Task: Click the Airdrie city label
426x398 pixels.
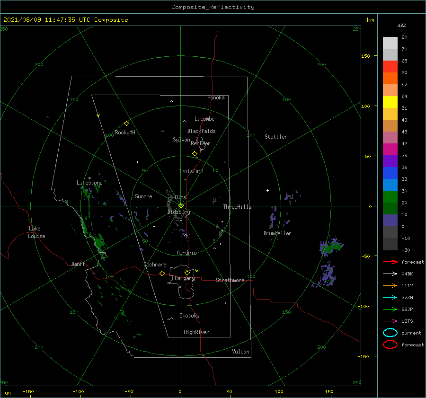Action: [x=186, y=253]
